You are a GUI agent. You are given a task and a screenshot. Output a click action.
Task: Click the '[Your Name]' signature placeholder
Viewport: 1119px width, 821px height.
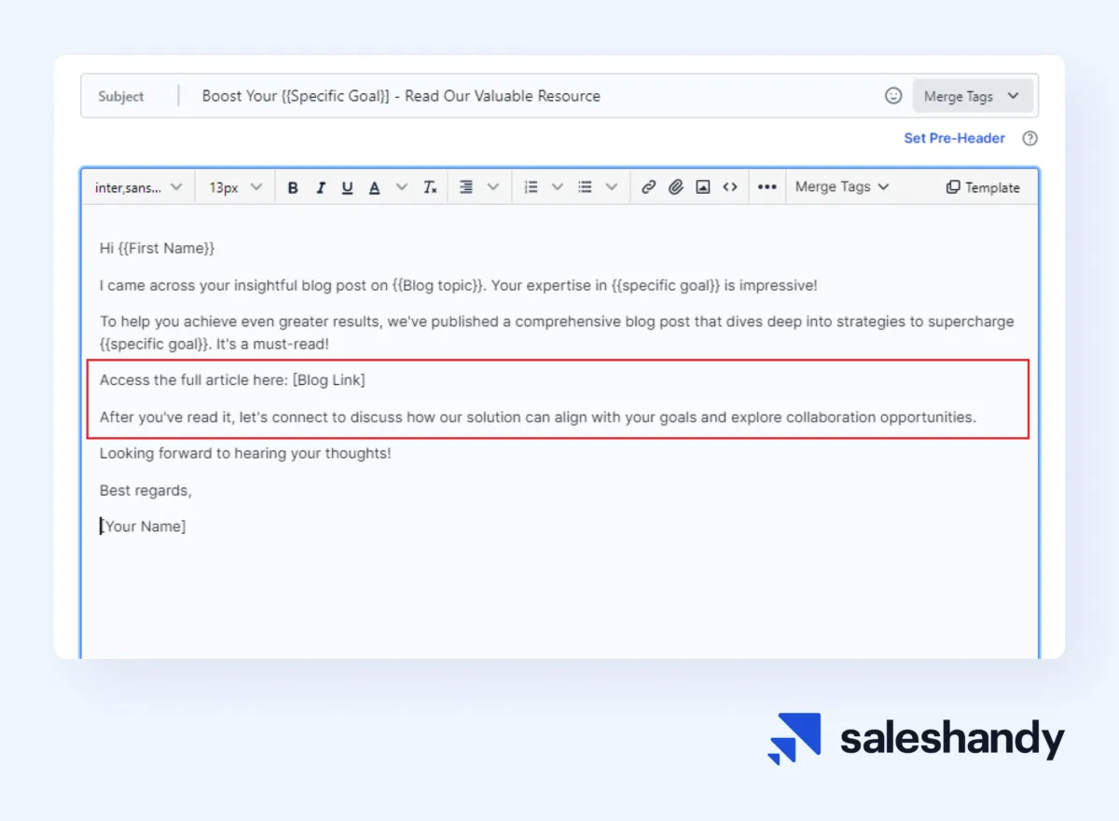coord(144,527)
